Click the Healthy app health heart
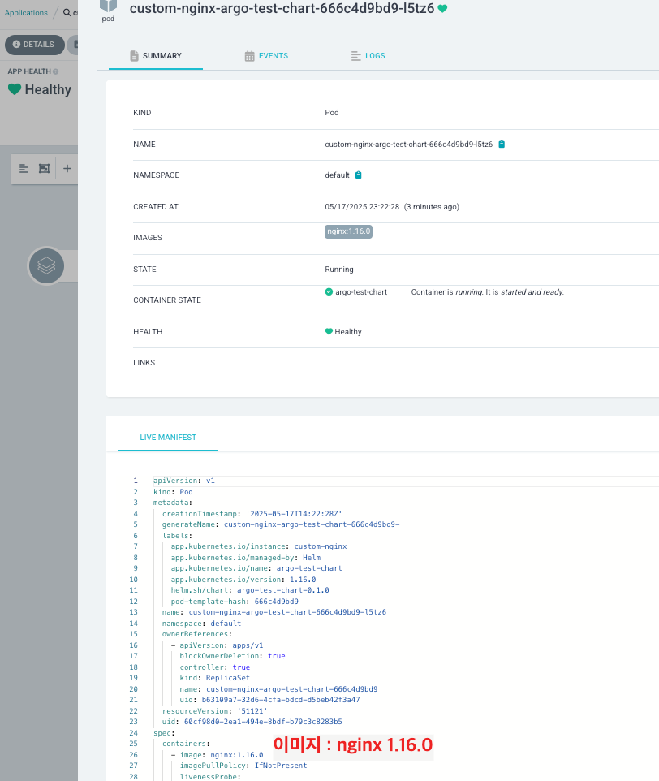The width and height of the screenshot is (659, 781). pyautogui.click(x=15, y=89)
